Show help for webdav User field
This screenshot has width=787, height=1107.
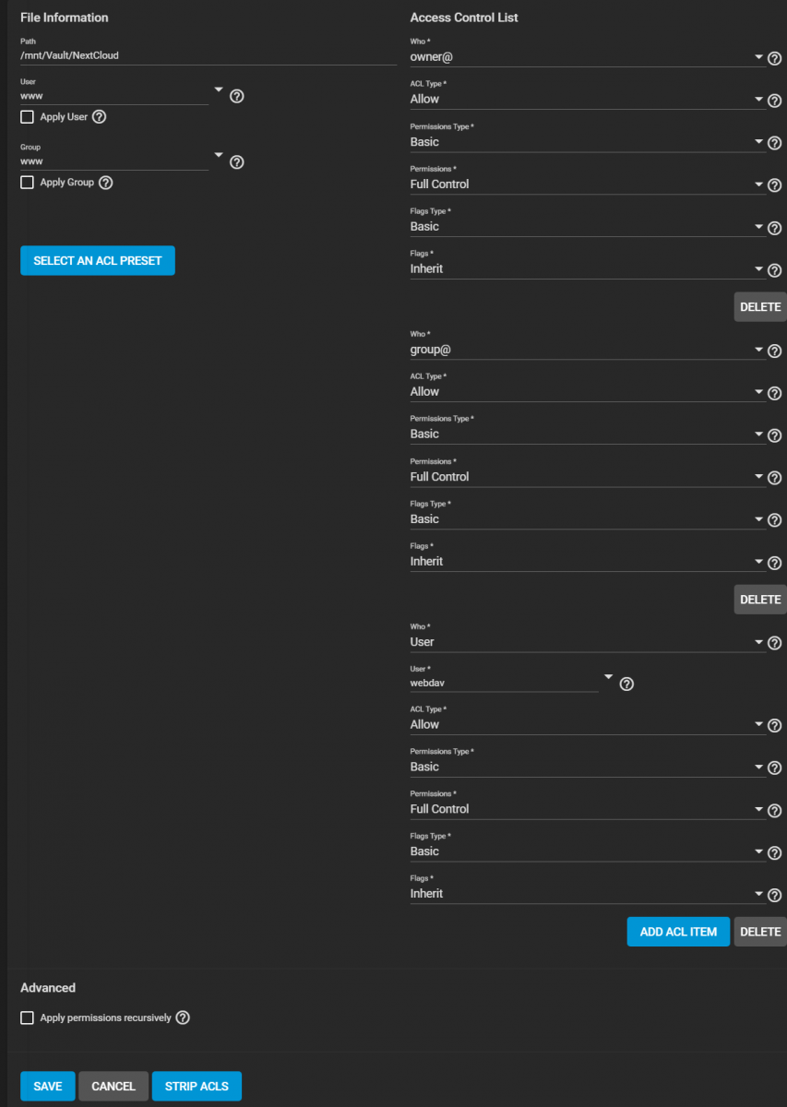point(626,684)
